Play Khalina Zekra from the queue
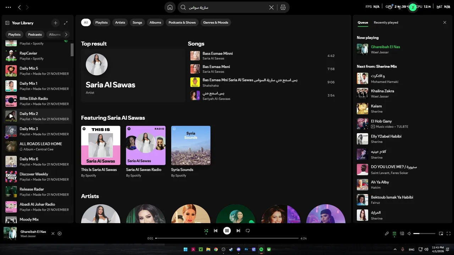454x255 pixels. pyautogui.click(x=403, y=93)
